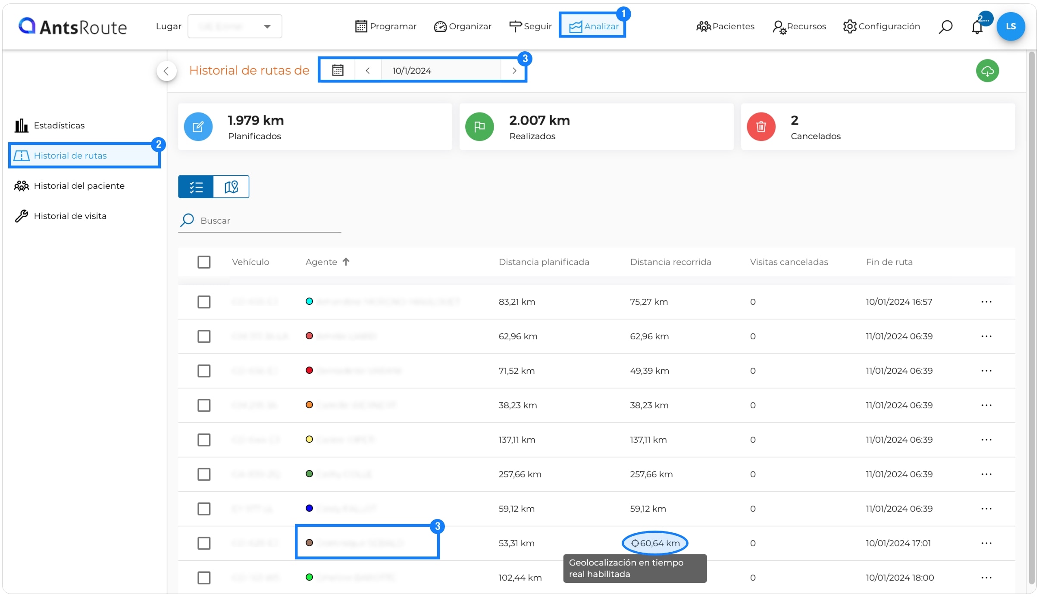Open the more menu for 38,23 km row
The image size is (1039, 597).
tap(986, 405)
